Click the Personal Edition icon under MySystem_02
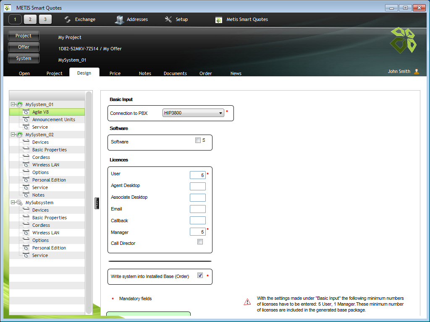The height and width of the screenshot is (322, 430). click(26, 180)
